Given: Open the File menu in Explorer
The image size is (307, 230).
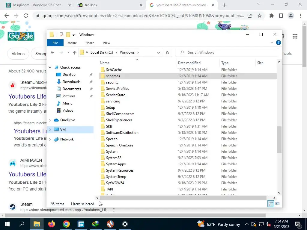Looking at the screenshot, I should (x=55, y=43).
